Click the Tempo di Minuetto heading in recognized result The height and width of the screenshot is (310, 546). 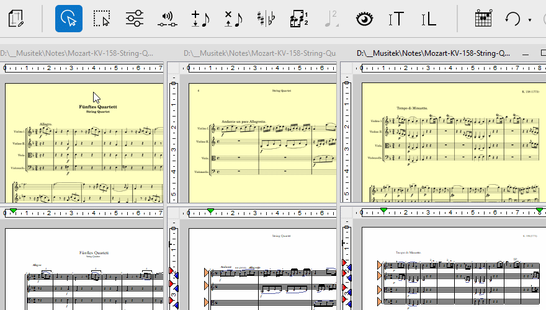click(408, 252)
